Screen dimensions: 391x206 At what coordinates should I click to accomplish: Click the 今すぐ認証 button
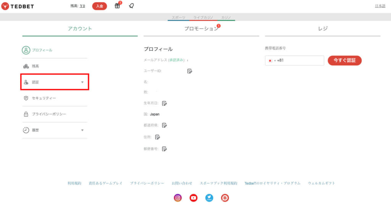click(345, 60)
